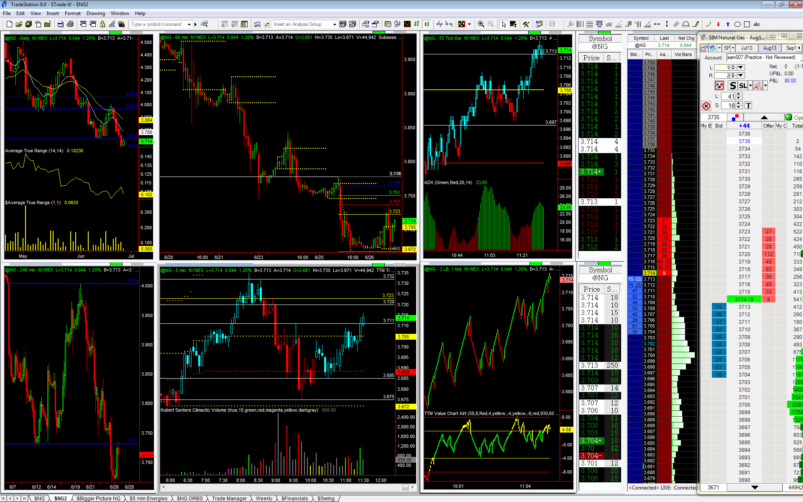Open the Format menu
Screen dimensions: 803x502
[x=73, y=13]
